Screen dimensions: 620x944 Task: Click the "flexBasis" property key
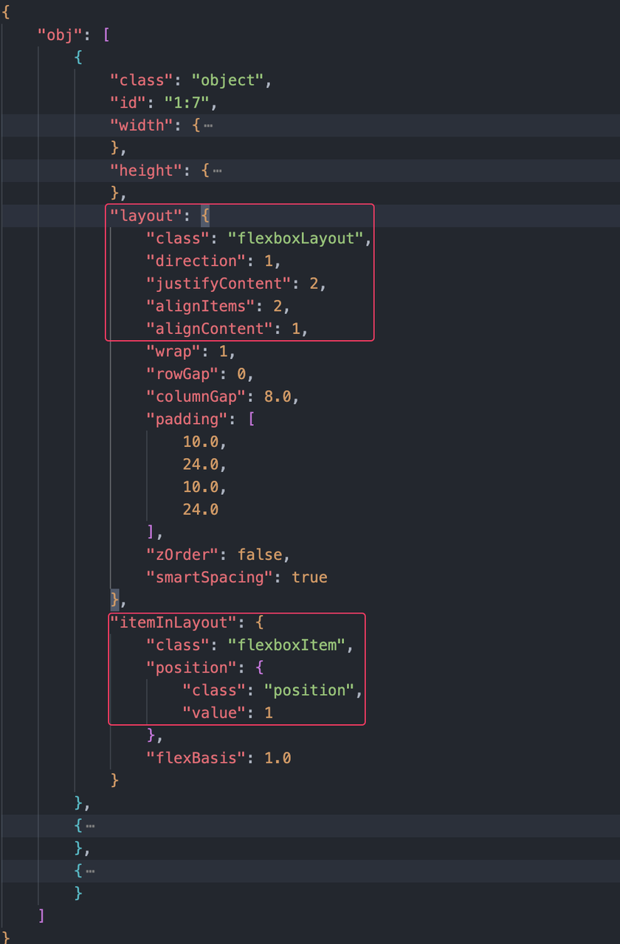click(x=195, y=757)
